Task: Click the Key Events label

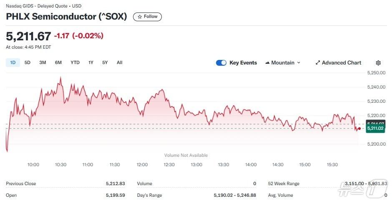Action: coord(243,63)
